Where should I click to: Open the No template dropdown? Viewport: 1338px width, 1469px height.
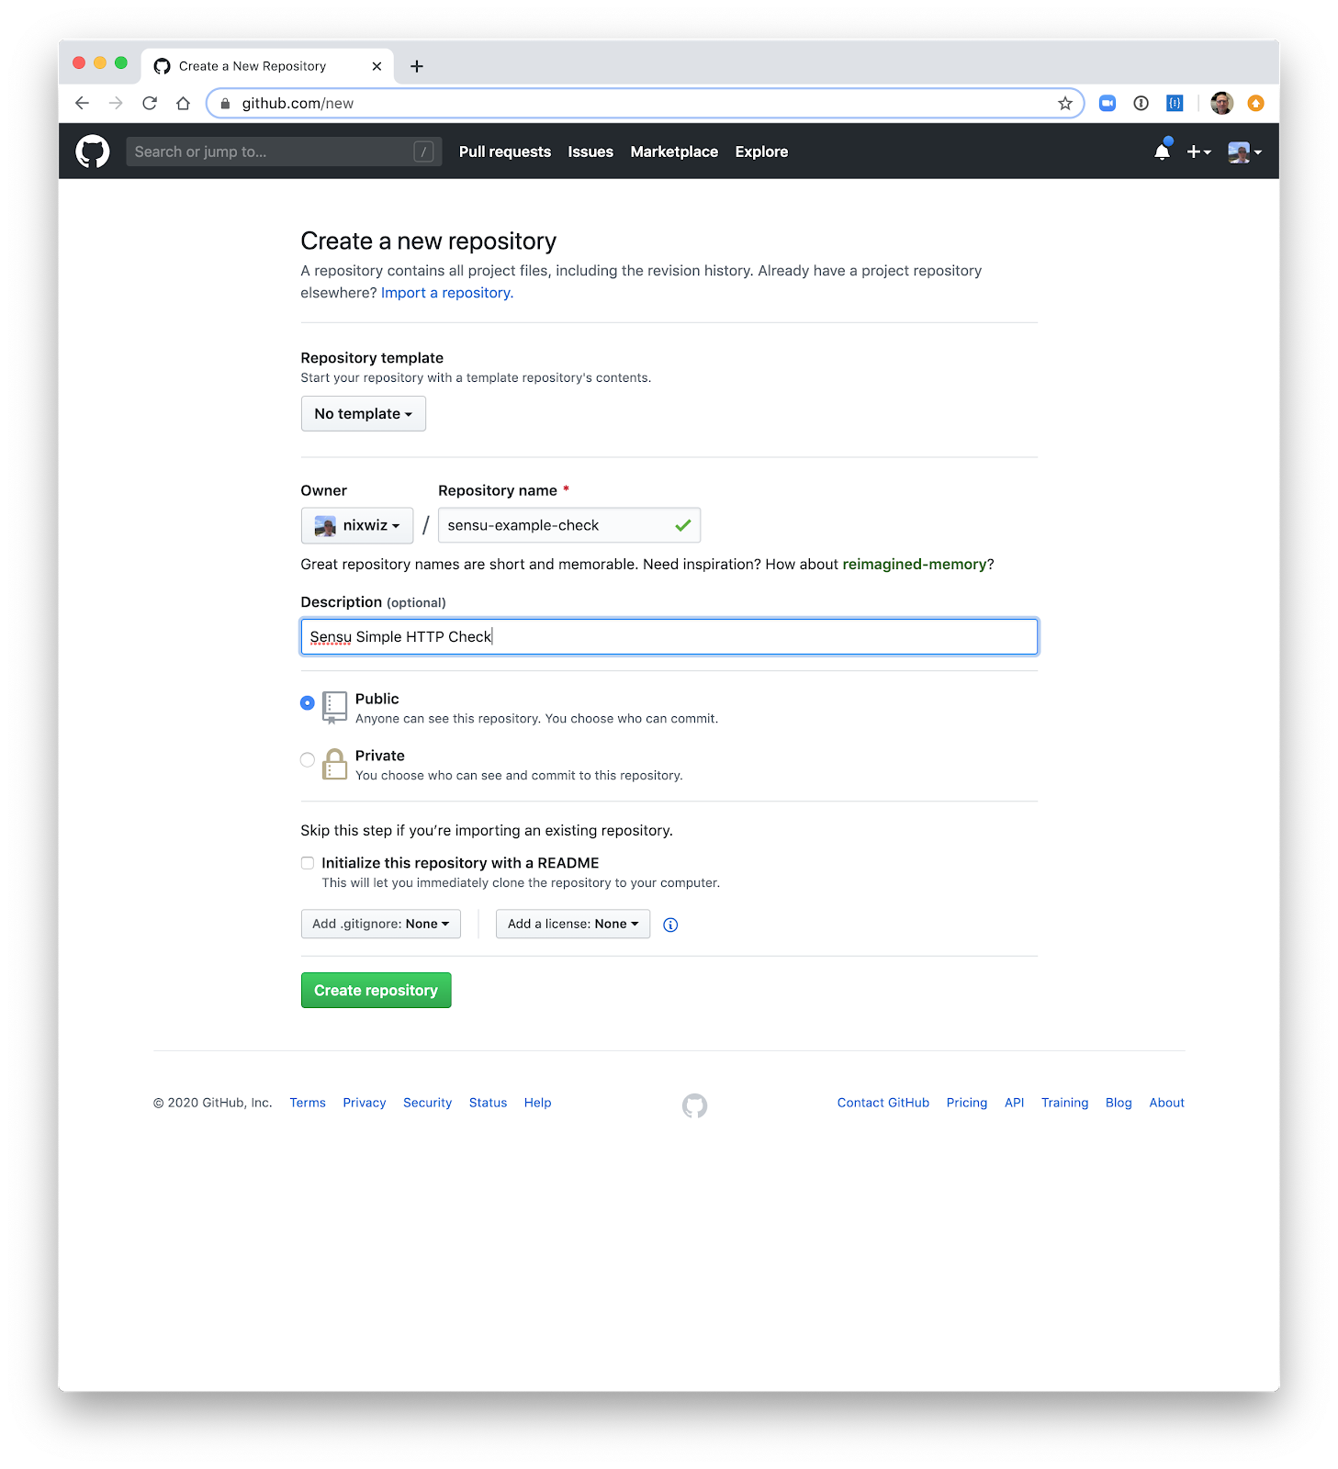(364, 414)
